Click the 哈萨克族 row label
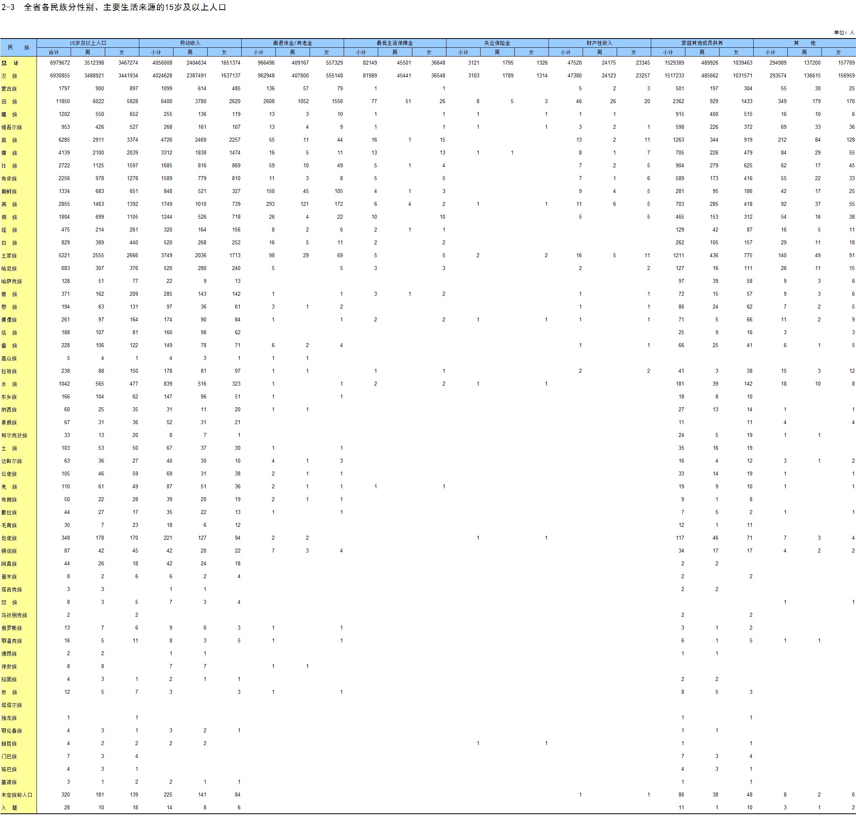This screenshot has width=856, height=827. point(11,282)
